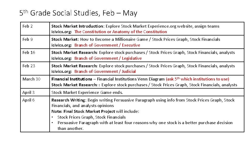This screenshot has height=142, width=252.
Task: Click the 'Persuasive Paragraph with at least four reasons' bullet
Action: tap(145, 126)
